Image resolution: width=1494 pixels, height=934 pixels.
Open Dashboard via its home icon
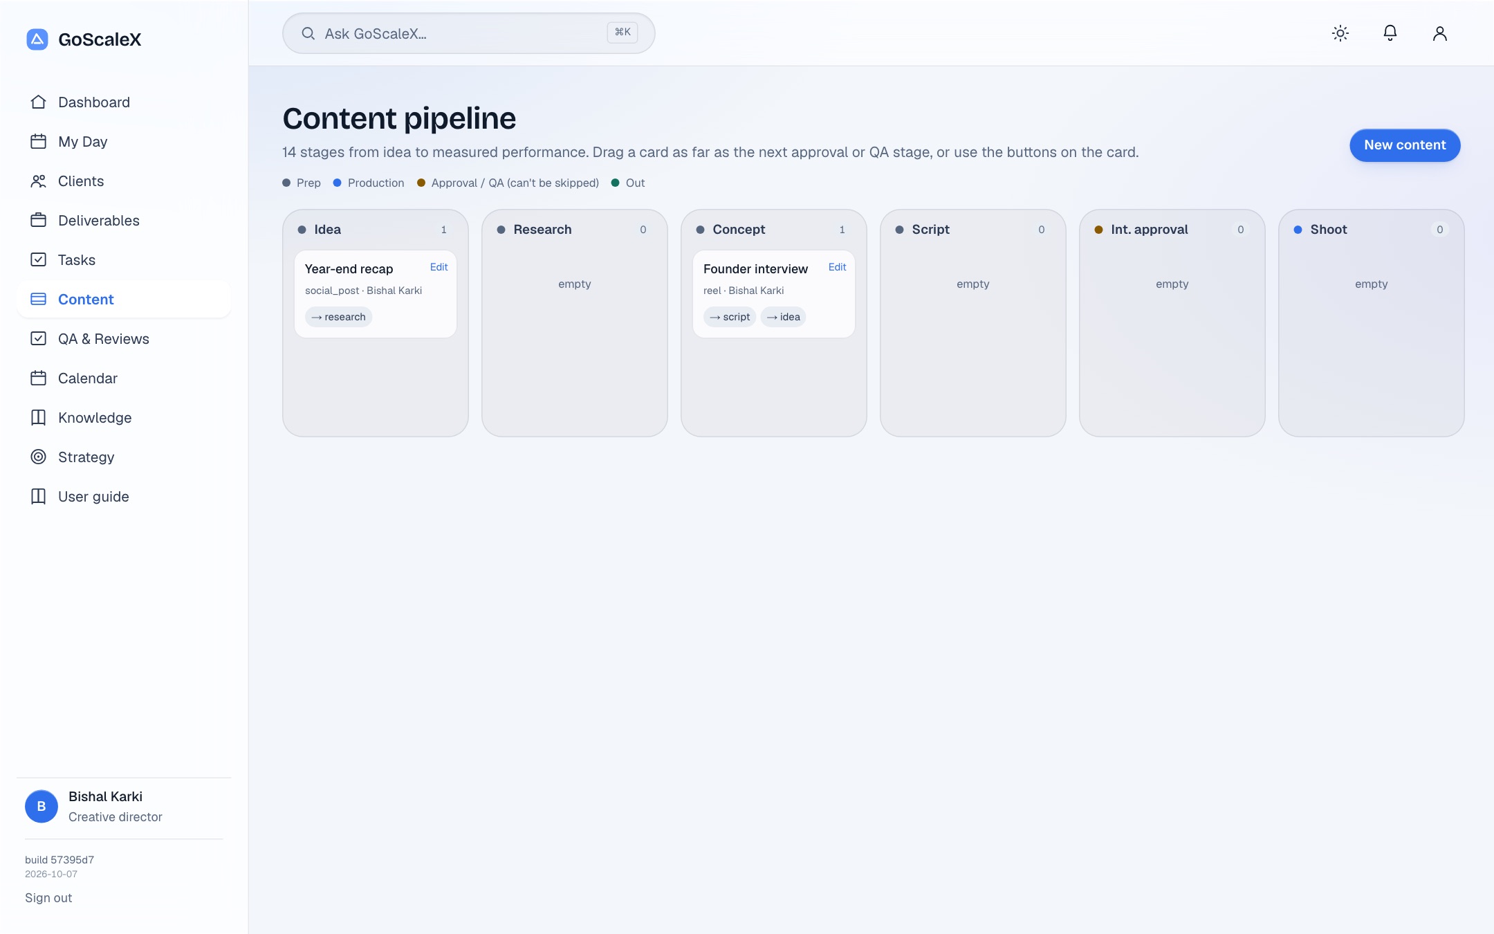[x=39, y=102]
